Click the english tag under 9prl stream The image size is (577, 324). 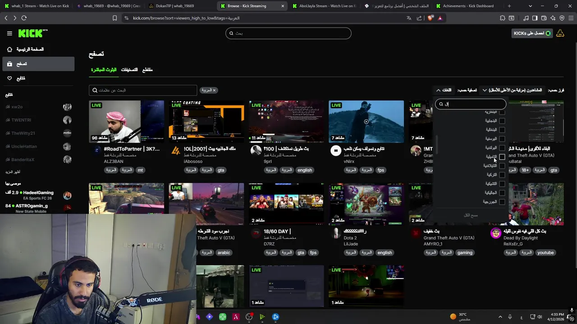304,170
